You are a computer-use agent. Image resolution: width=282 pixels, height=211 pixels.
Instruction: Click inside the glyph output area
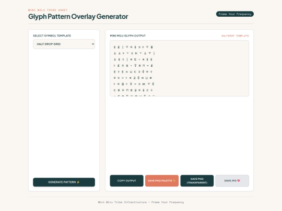179,68
